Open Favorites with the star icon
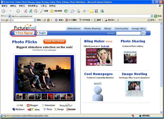This screenshot has height=119, width=164. click(x=56, y=11)
